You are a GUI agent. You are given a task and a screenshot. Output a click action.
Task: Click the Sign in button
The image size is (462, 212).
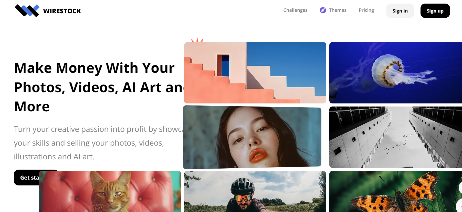(400, 11)
